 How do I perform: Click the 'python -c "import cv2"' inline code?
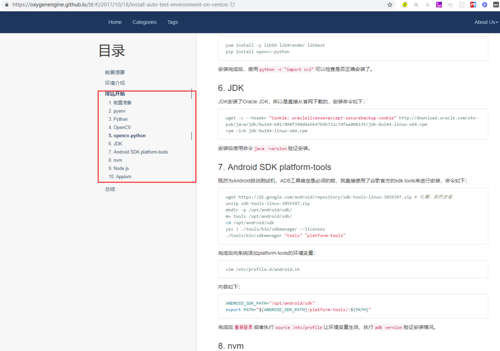pos(286,69)
